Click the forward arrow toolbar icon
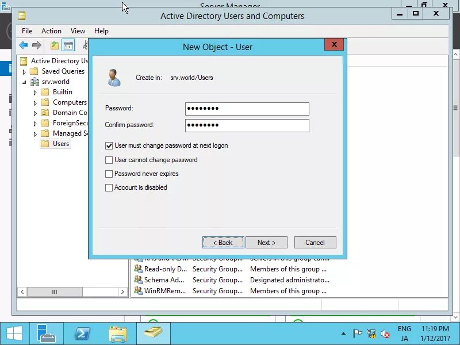This screenshot has width=460, height=345. coord(37,45)
